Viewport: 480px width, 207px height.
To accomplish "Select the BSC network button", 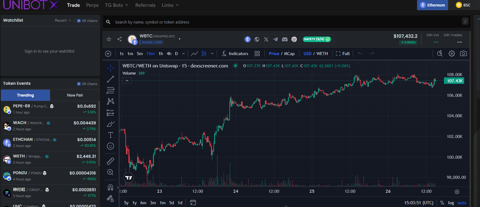I will (x=463, y=5).
